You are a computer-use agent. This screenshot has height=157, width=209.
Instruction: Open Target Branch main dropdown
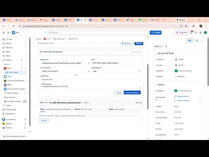click(116, 71)
